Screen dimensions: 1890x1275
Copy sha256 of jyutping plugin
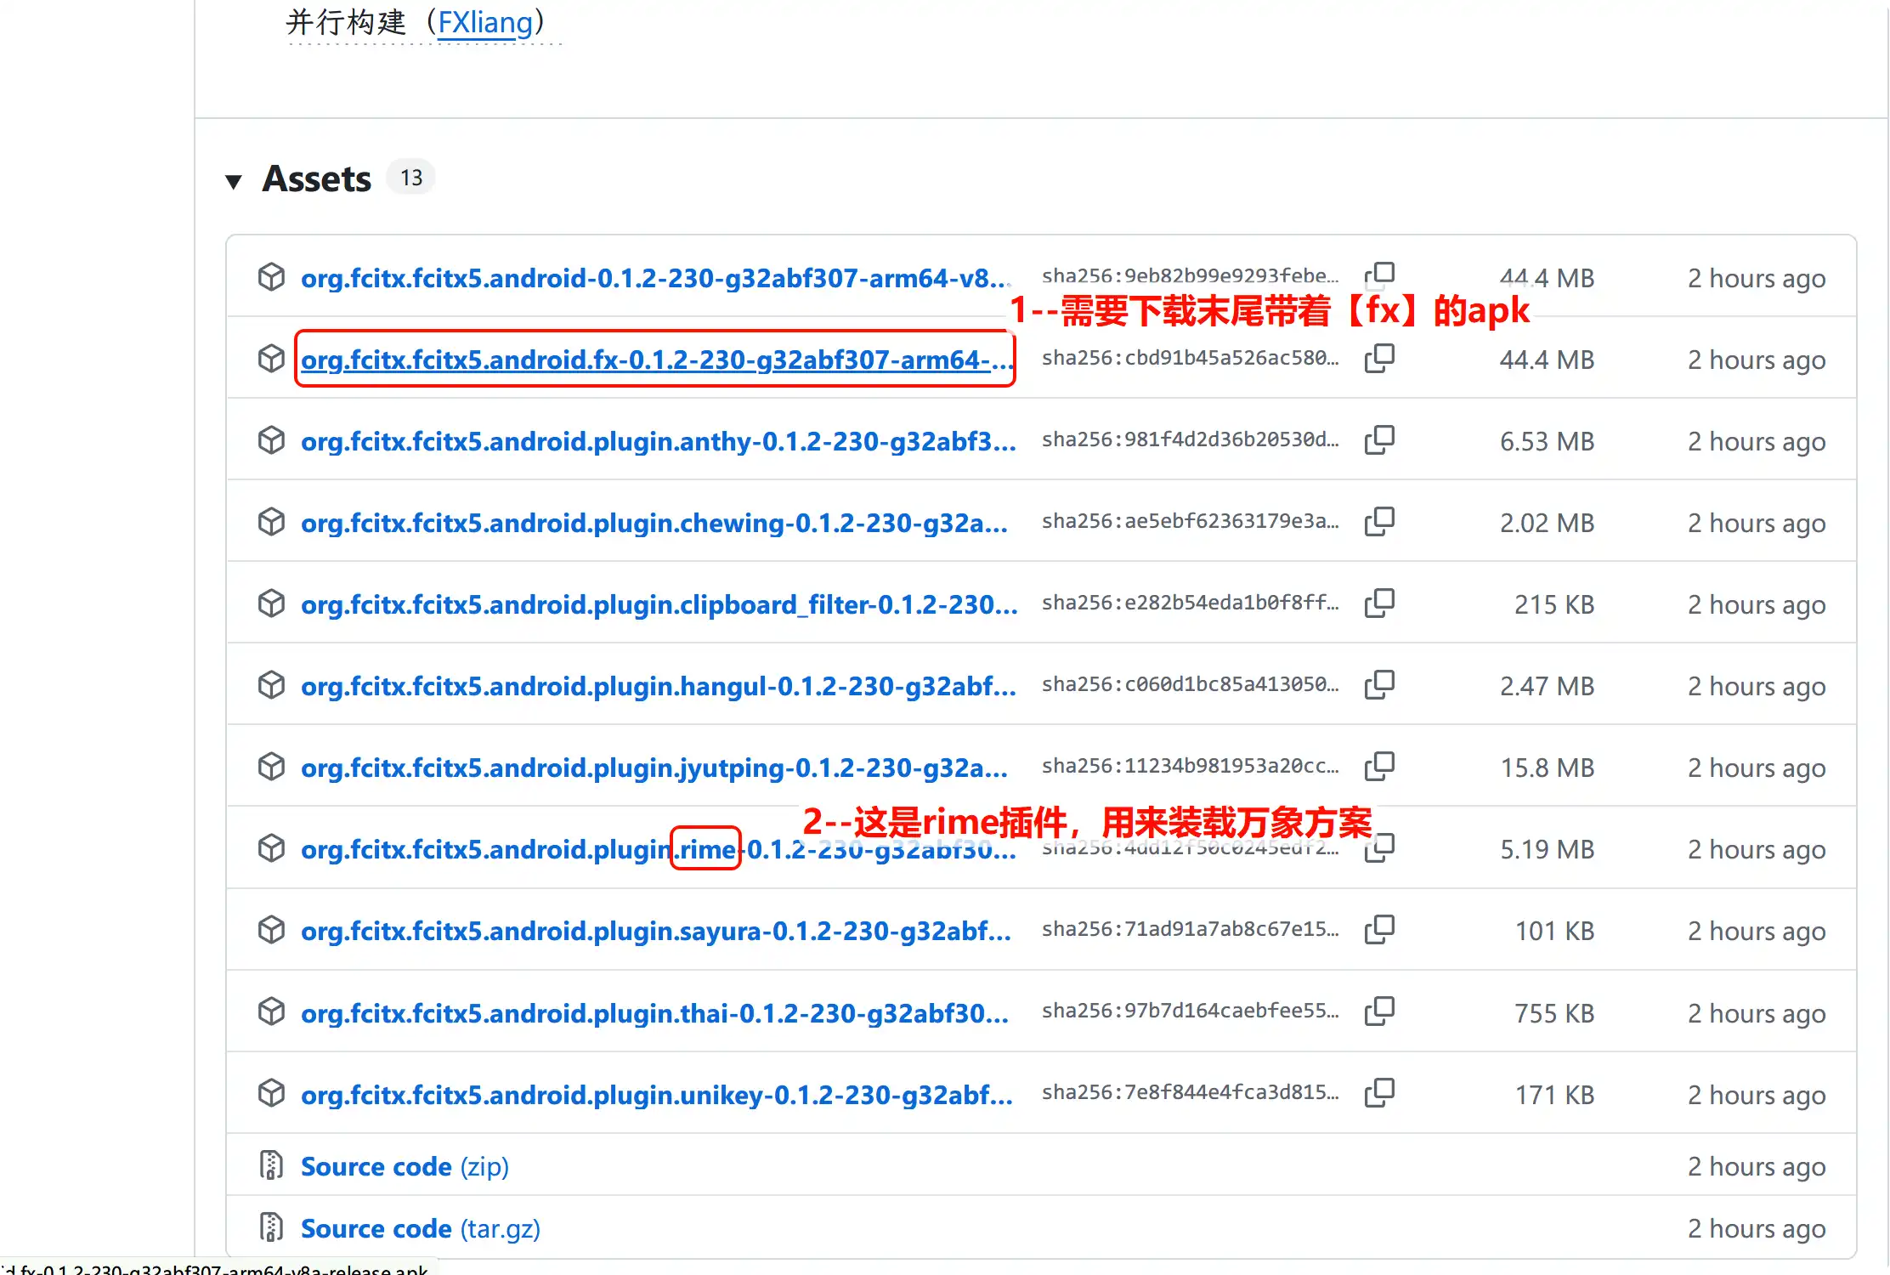pyautogui.click(x=1379, y=767)
